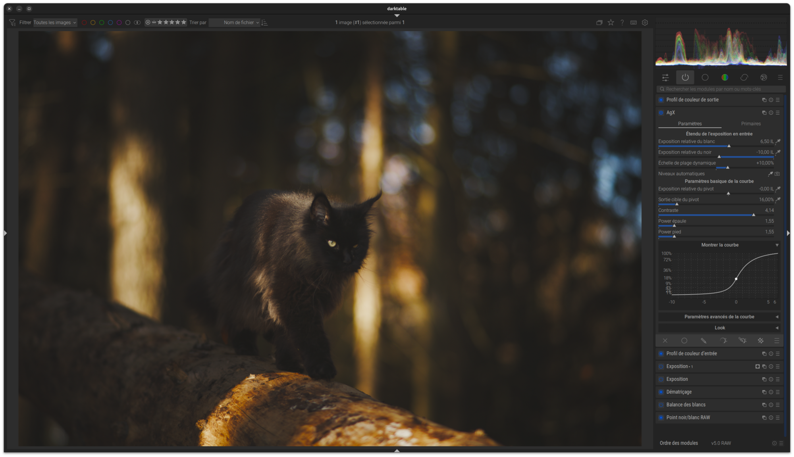Reset parameters of the Démarriçage module

point(771,392)
